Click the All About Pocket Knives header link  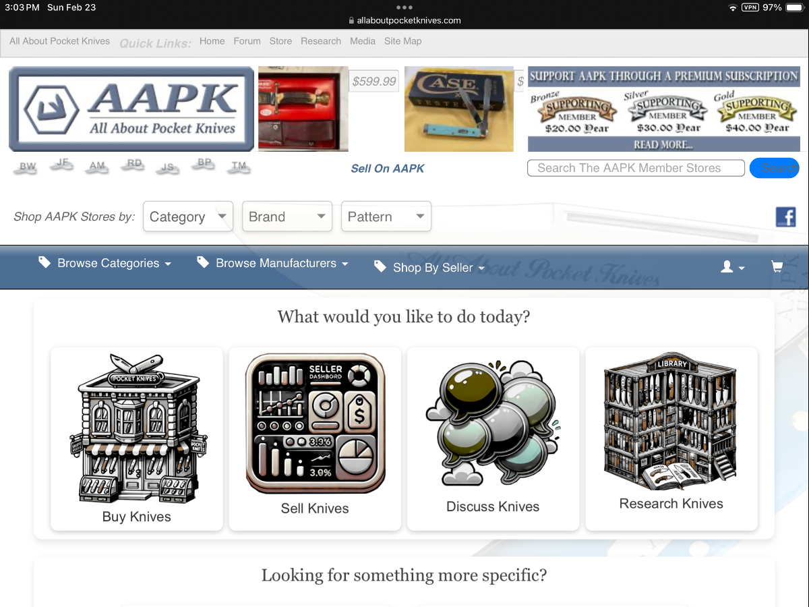60,41
